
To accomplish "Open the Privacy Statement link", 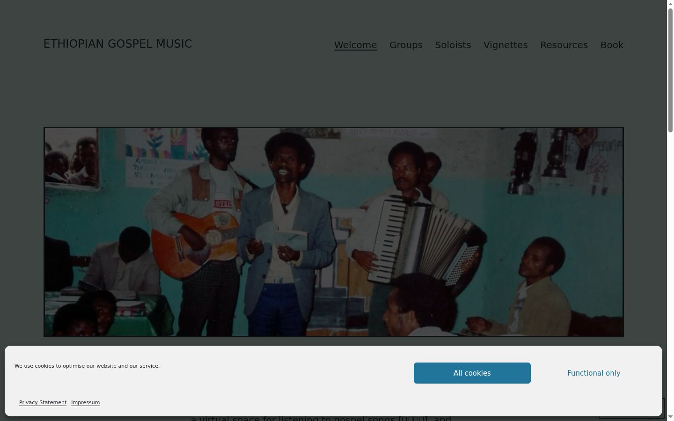I will [x=43, y=402].
